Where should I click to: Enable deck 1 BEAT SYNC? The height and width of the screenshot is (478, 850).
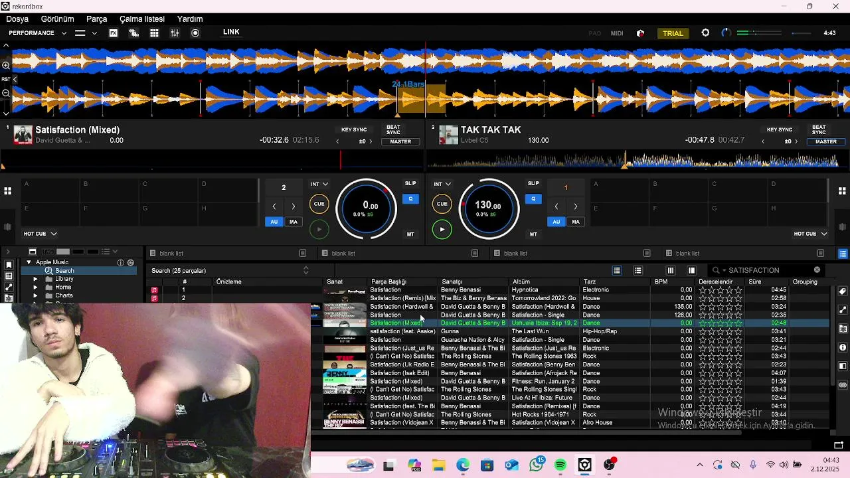pos(393,129)
